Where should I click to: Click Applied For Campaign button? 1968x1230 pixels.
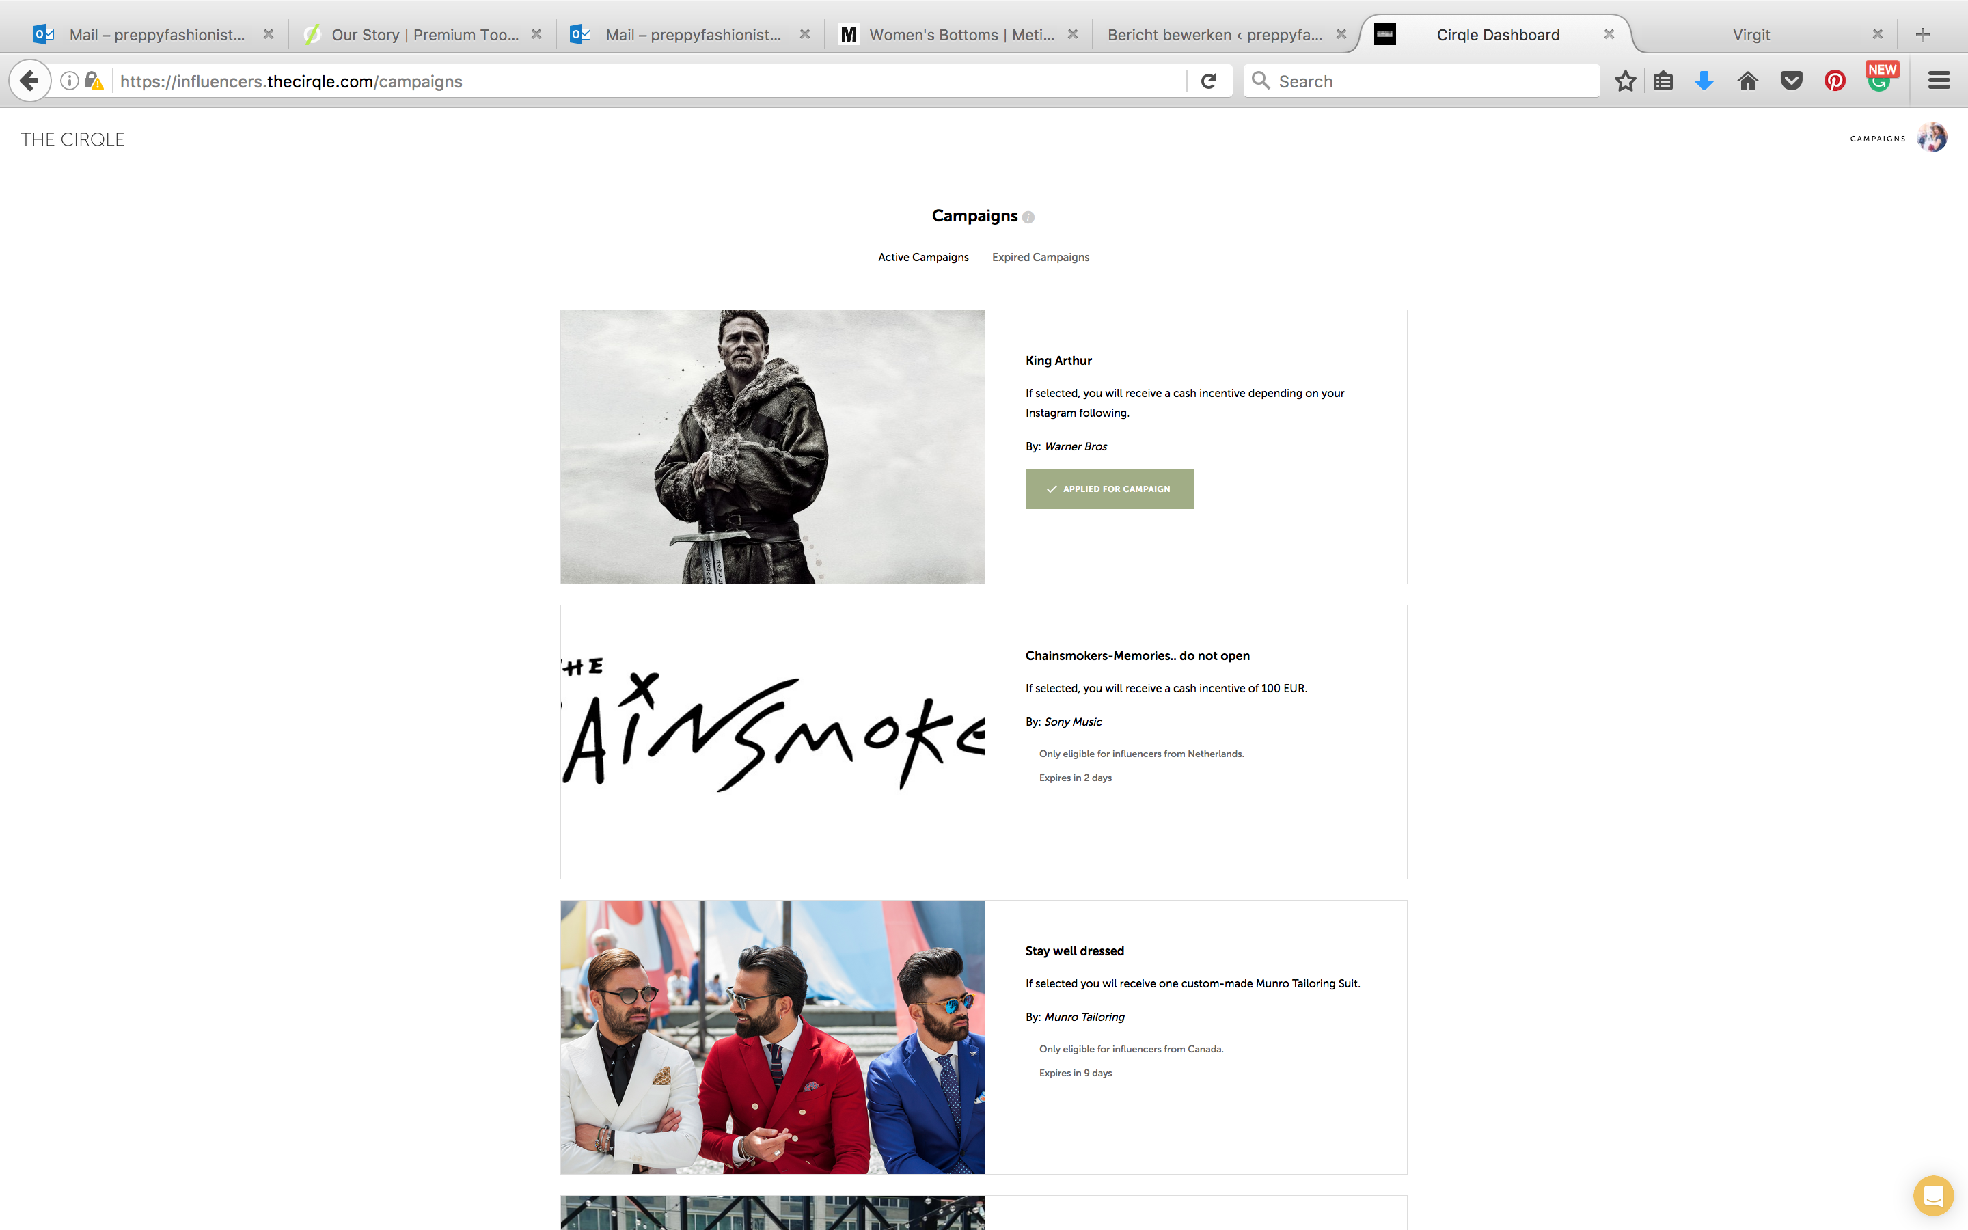1109,489
